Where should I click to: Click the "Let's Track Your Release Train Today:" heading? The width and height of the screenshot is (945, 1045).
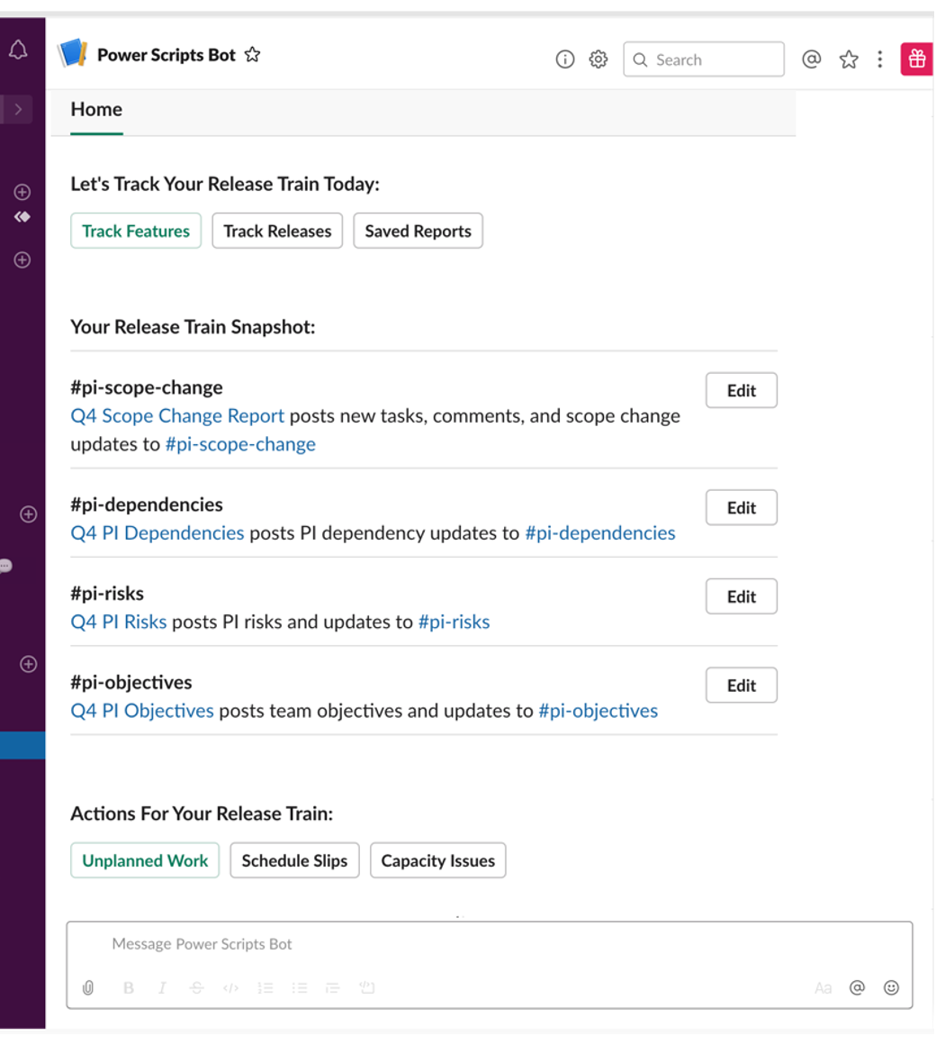225,184
